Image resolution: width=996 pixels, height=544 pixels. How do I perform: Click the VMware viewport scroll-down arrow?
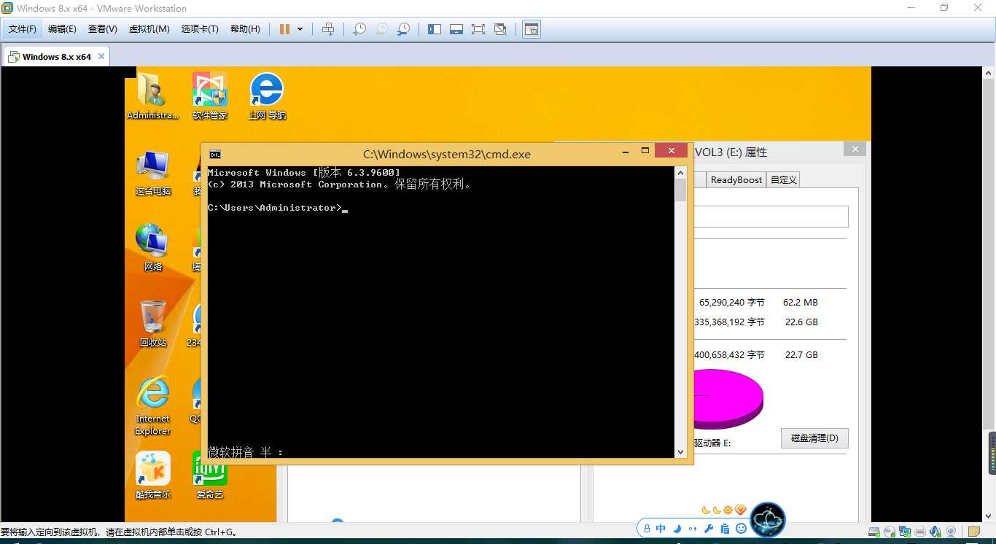(989, 516)
